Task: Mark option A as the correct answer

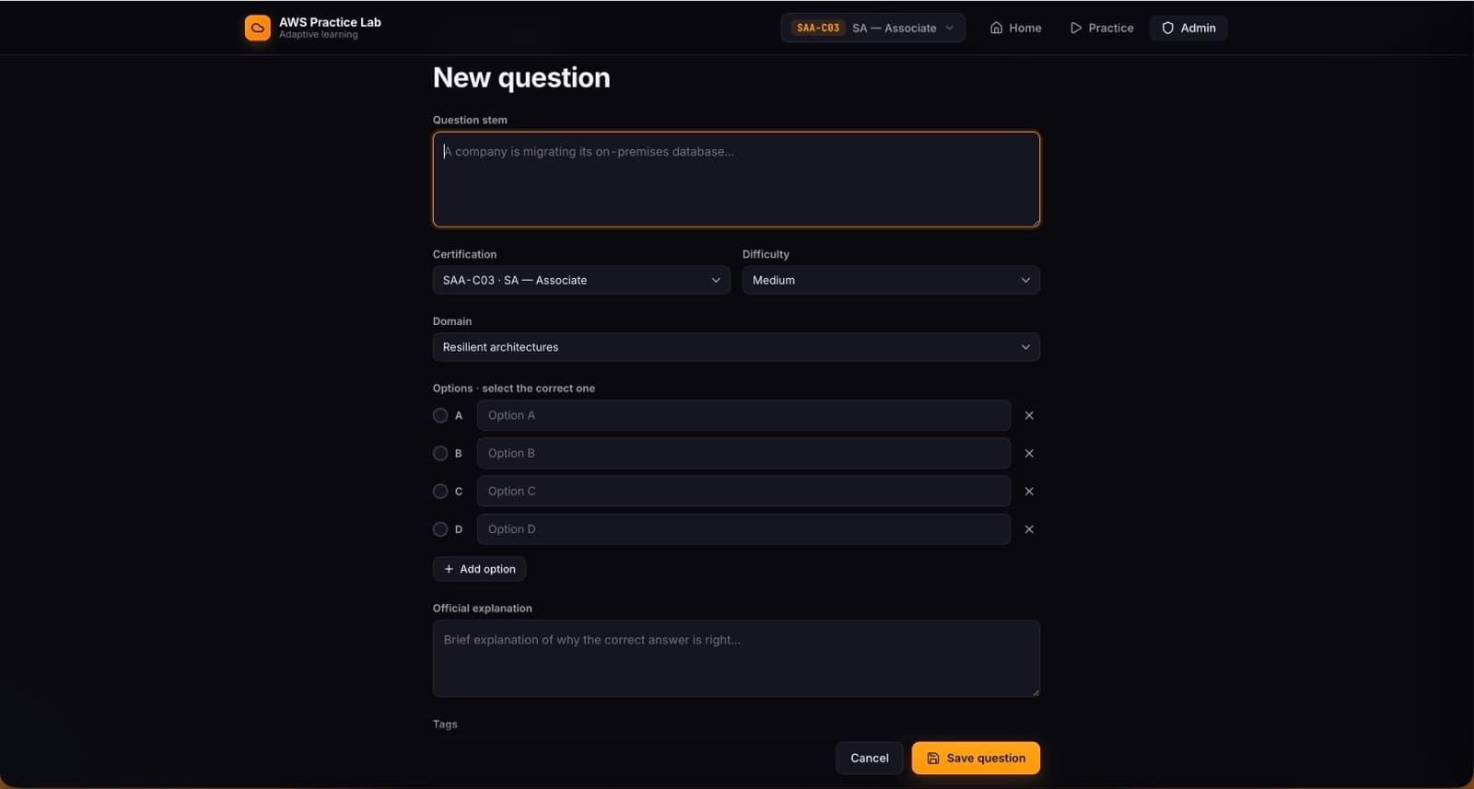Action: pyautogui.click(x=440, y=415)
